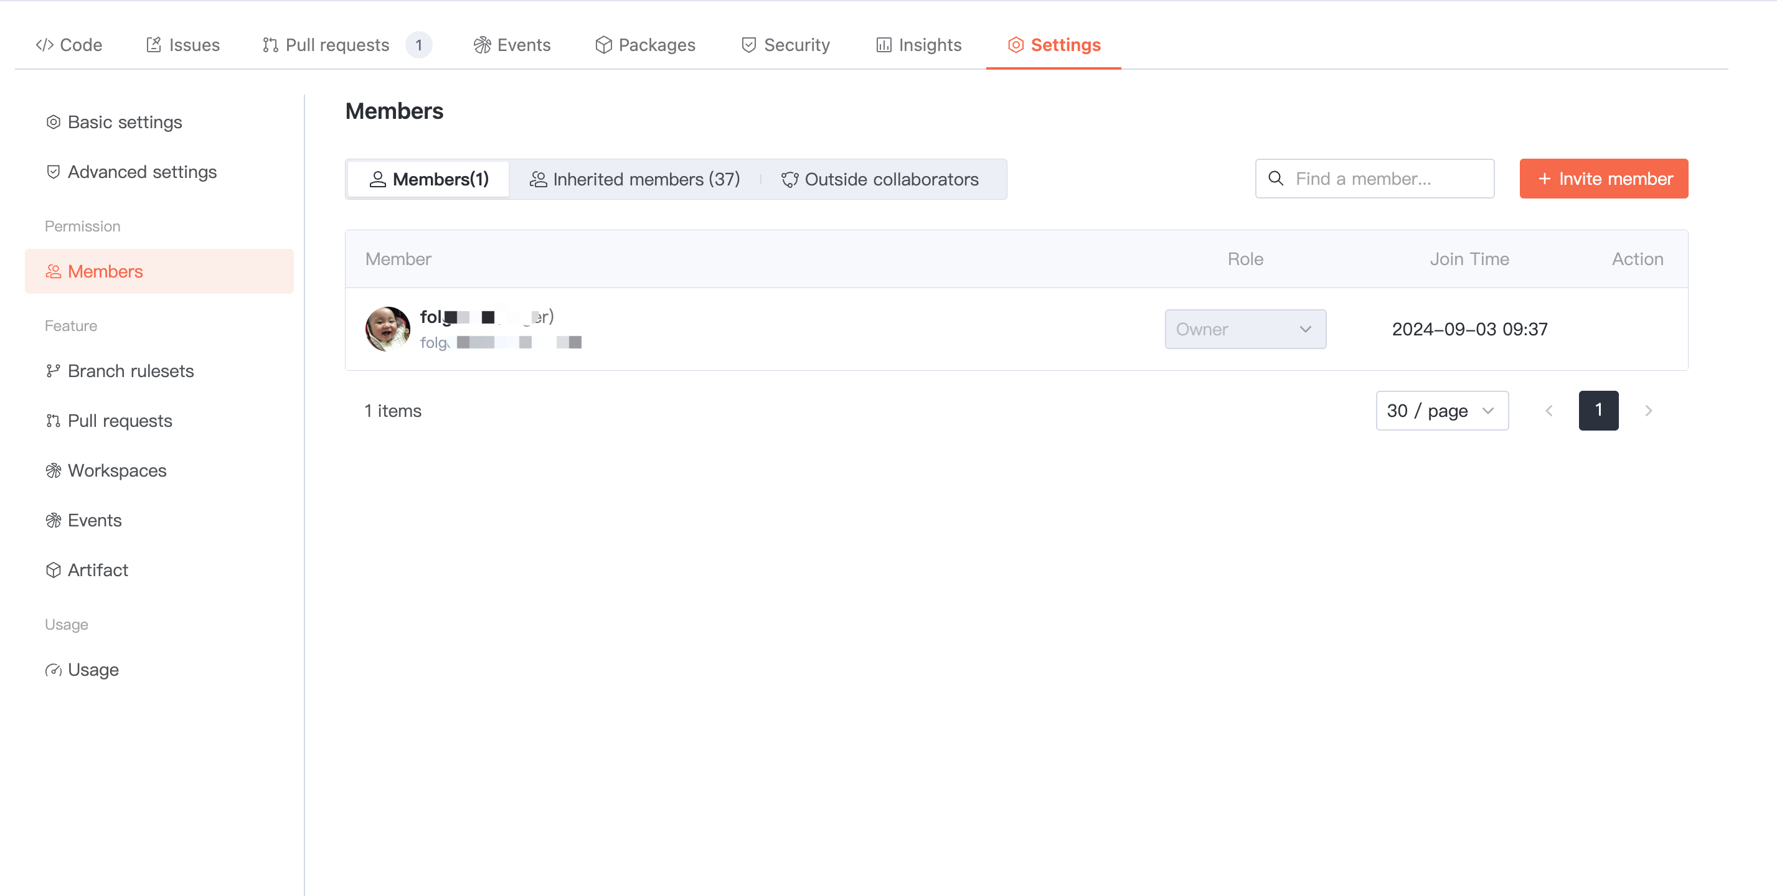The width and height of the screenshot is (1777, 896).
Task: Click the Security shield icon
Action: 748,45
